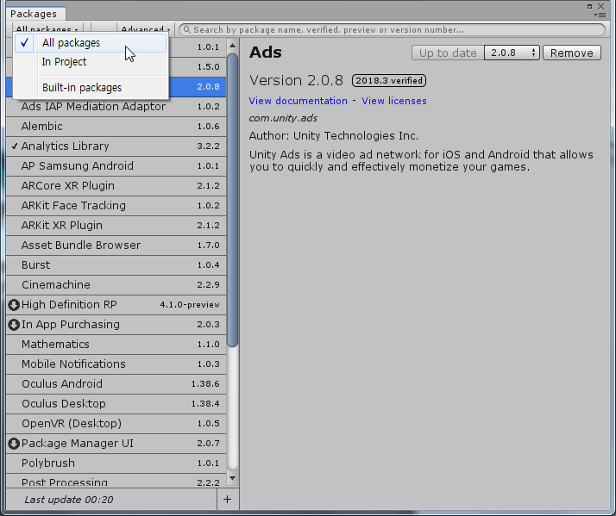Select the Post Processing package
Image resolution: width=616 pixels, height=516 pixels.
pos(116,482)
